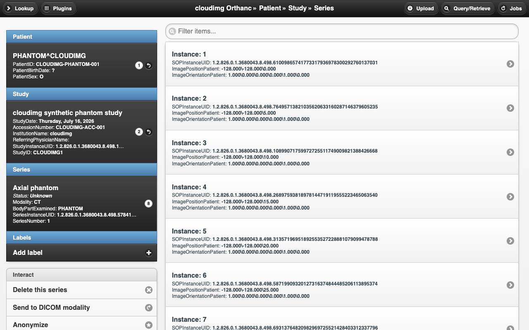The width and height of the screenshot is (529, 330).
Task: Click the 'Instance: 7' title
Action: [189, 320]
